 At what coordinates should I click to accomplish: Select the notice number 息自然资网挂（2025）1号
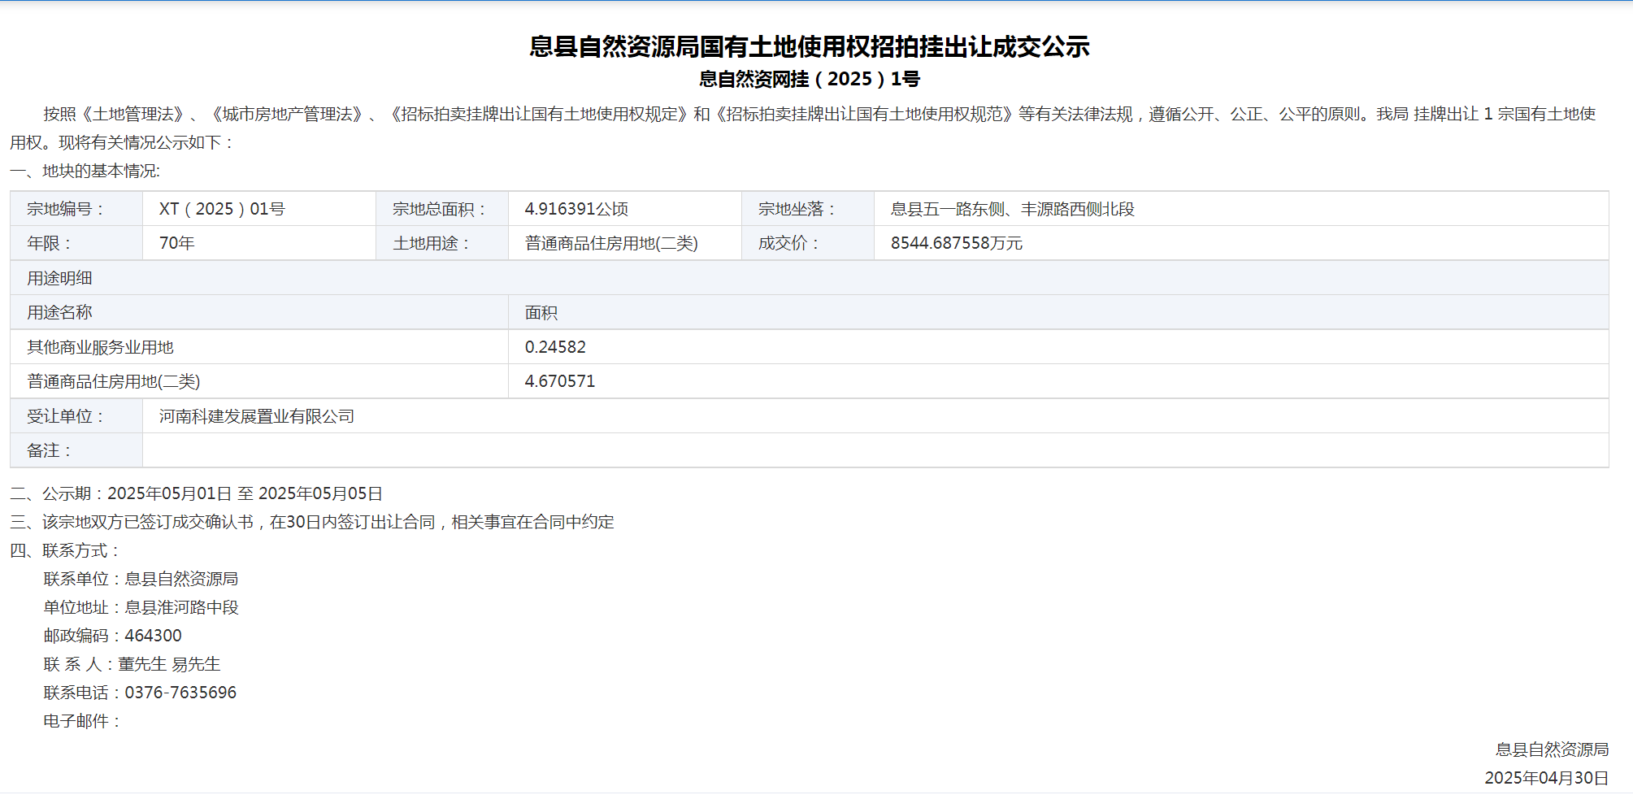[809, 79]
